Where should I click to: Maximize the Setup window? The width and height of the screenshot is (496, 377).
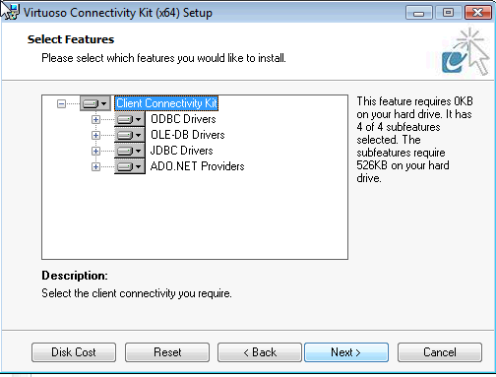(448, 13)
